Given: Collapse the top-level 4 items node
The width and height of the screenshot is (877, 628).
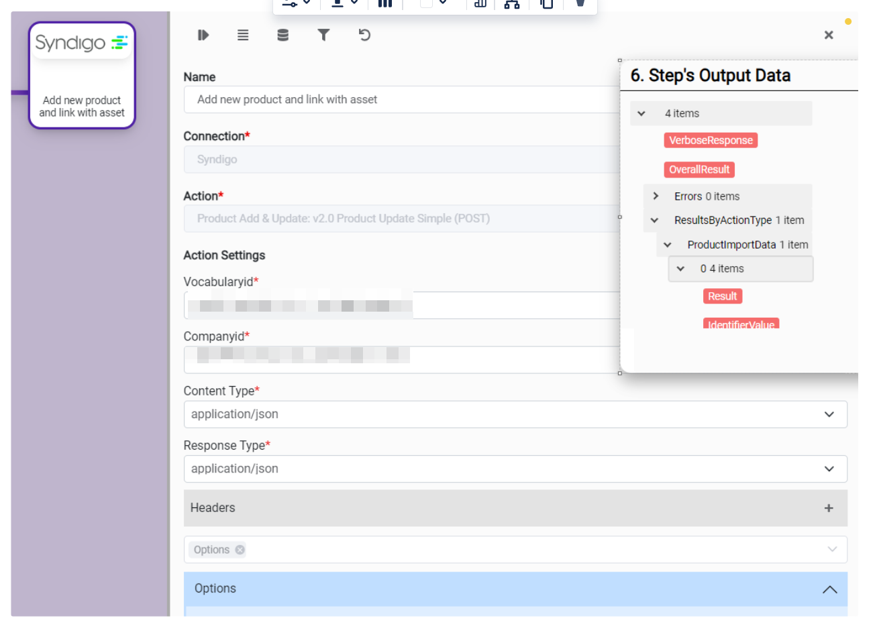Looking at the screenshot, I should coord(641,114).
